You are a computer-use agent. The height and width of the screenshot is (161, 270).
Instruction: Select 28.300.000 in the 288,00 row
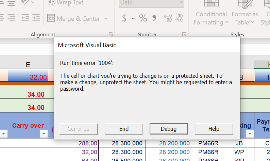tap(122, 143)
